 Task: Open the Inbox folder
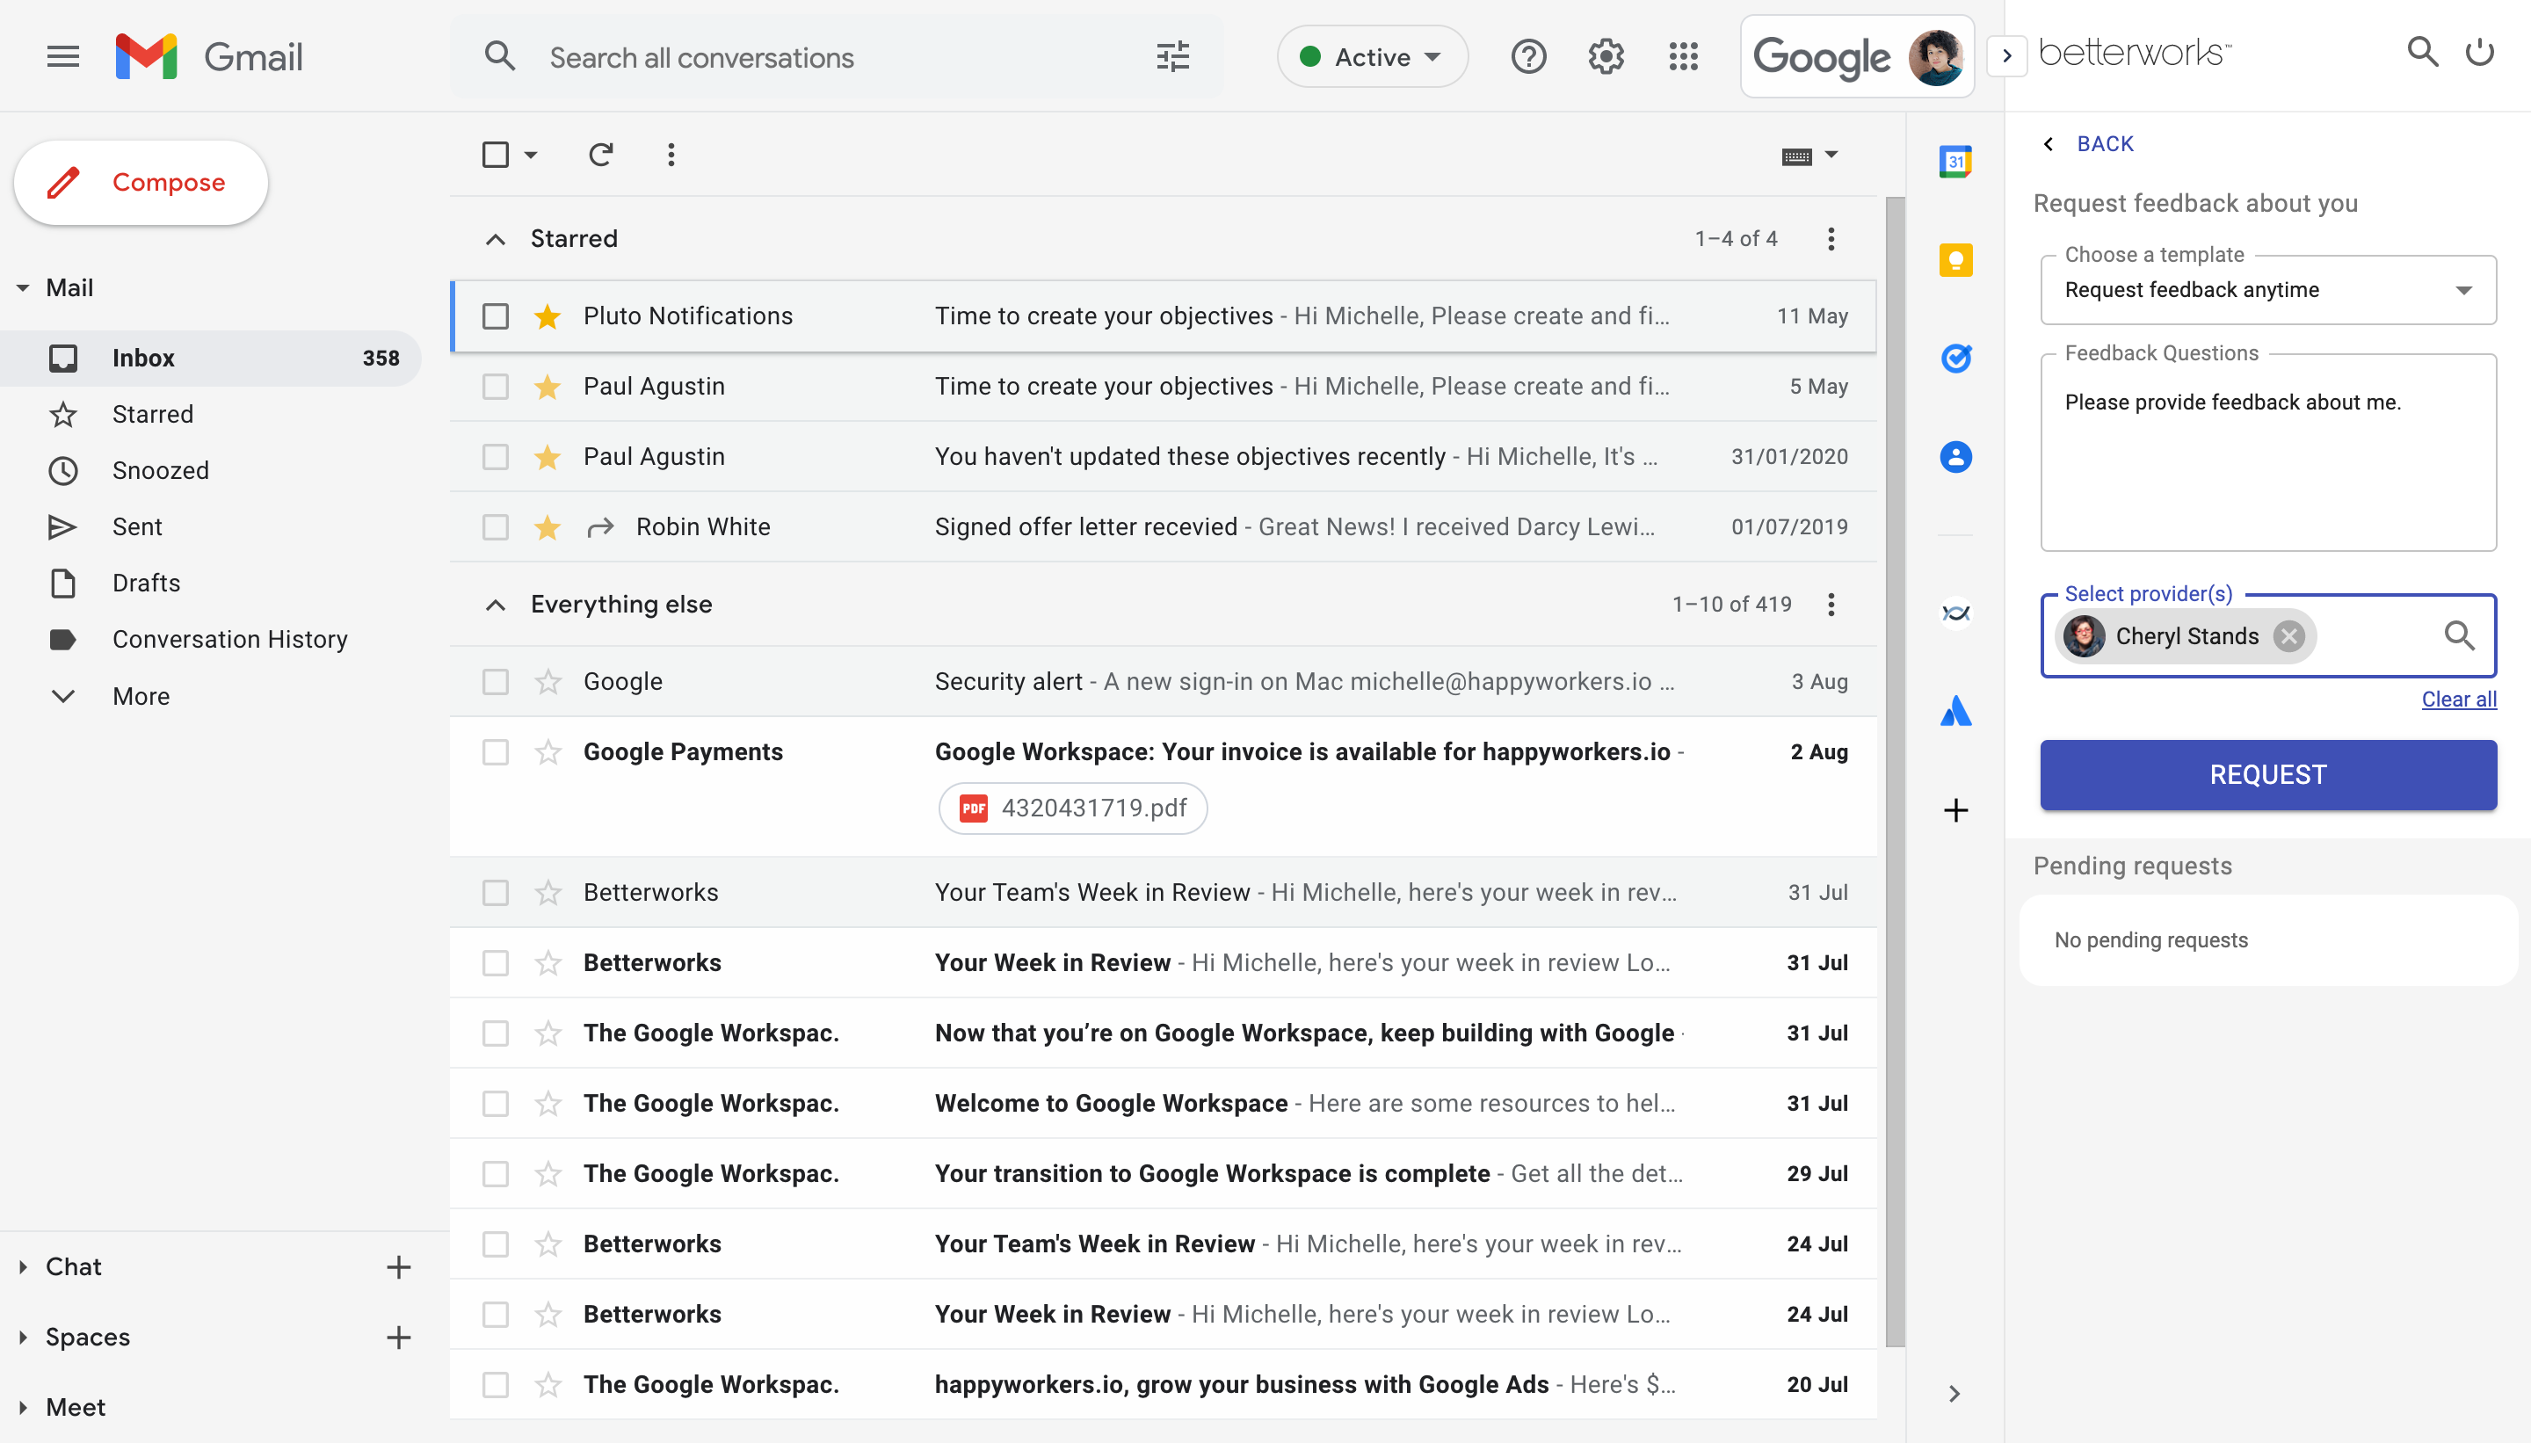tap(144, 357)
